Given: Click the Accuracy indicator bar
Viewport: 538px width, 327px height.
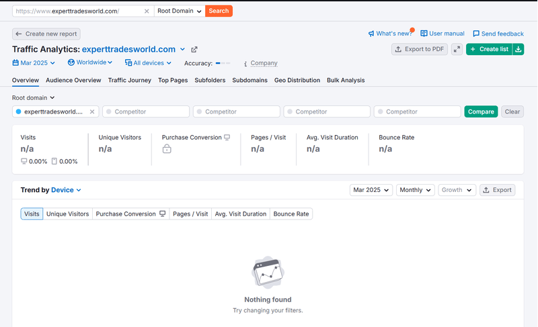Looking at the screenshot, I should pyautogui.click(x=223, y=63).
